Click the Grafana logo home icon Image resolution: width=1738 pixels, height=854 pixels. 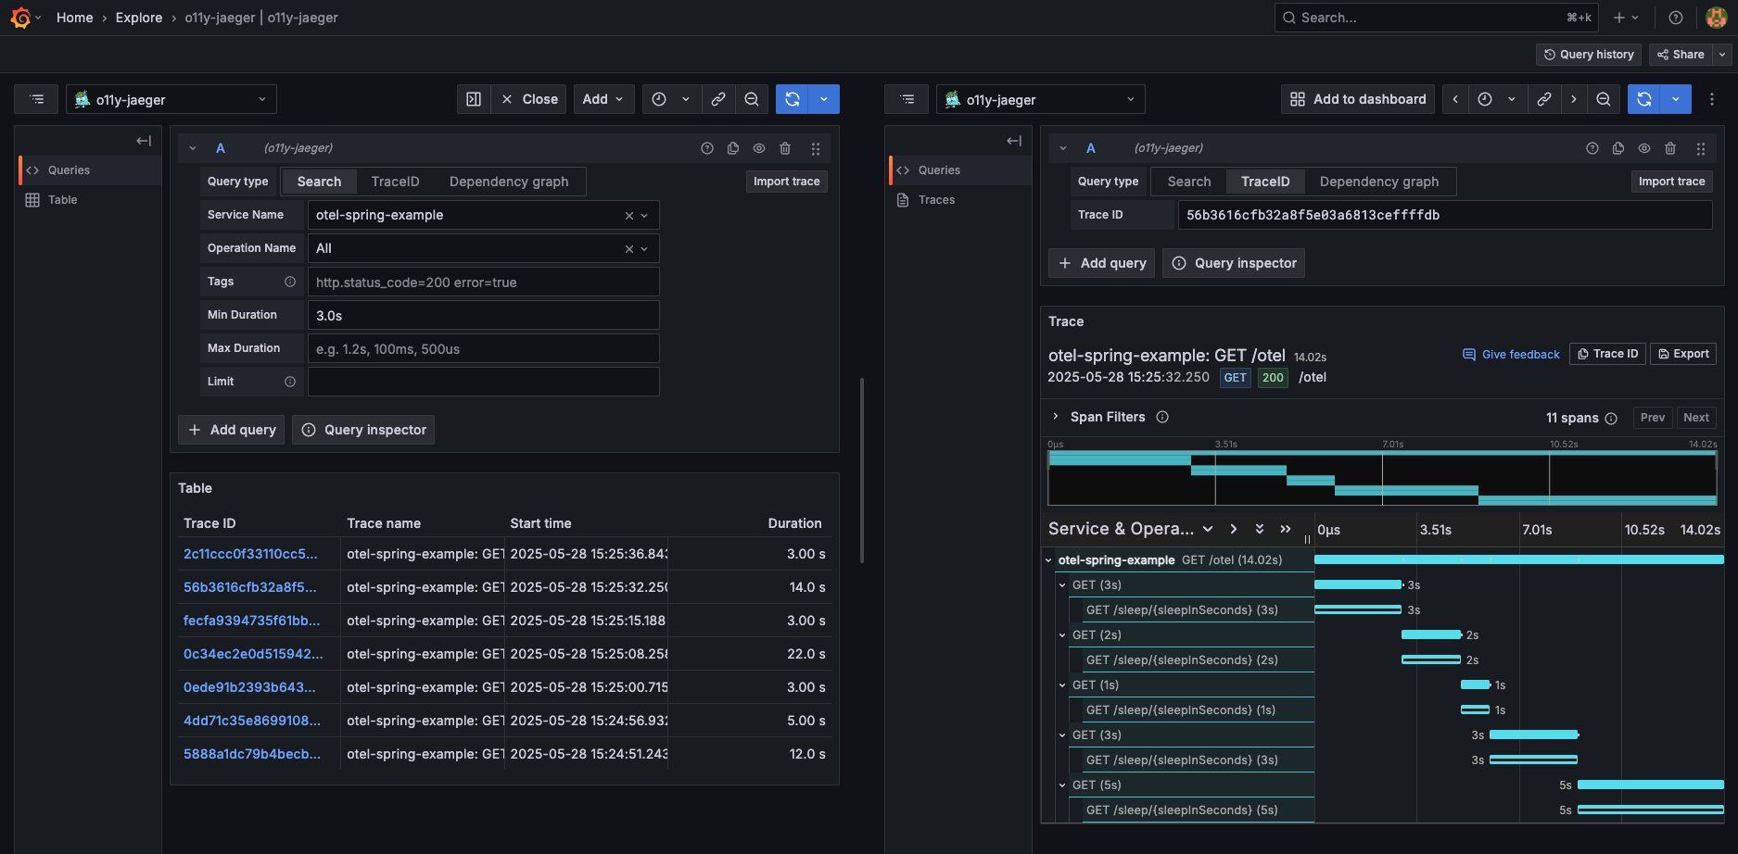click(x=20, y=18)
